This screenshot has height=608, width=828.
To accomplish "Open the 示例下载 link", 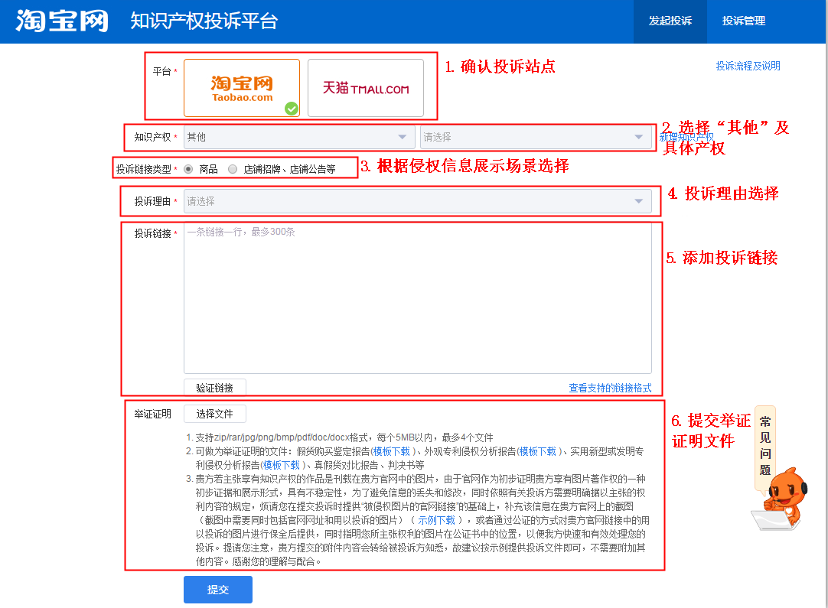I will pyautogui.click(x=436, y=519).
